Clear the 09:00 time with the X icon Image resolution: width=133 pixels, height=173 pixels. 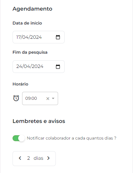[x=48, y=98]
